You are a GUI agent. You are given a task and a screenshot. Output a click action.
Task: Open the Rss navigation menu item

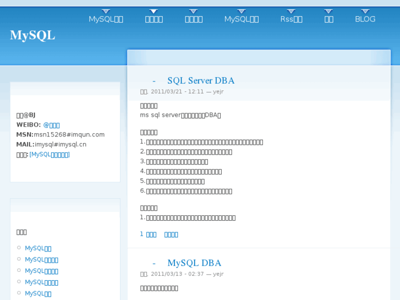(x=291, y=19)
